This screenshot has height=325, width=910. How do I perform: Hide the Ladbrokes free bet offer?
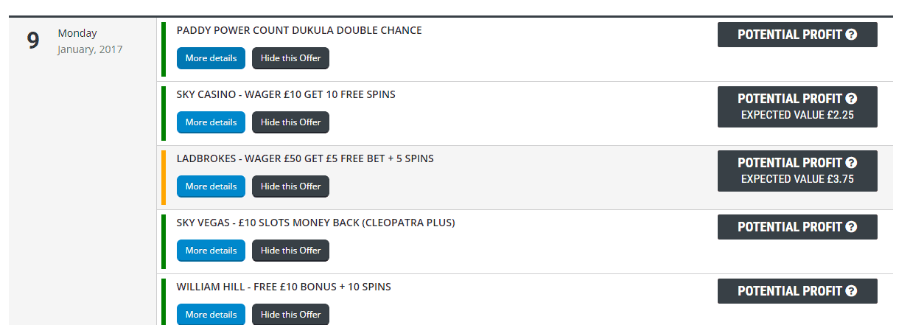290,186
